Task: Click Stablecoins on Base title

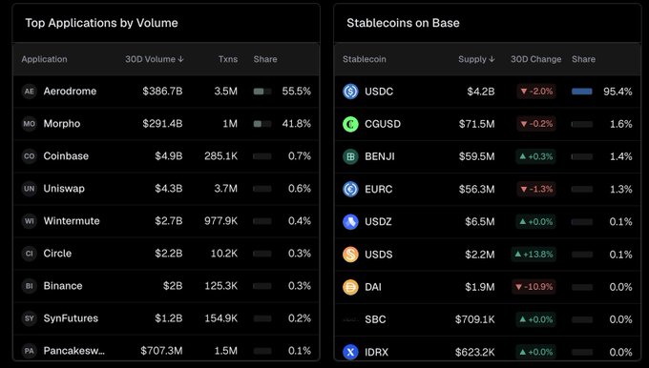Action: (403, 23)
